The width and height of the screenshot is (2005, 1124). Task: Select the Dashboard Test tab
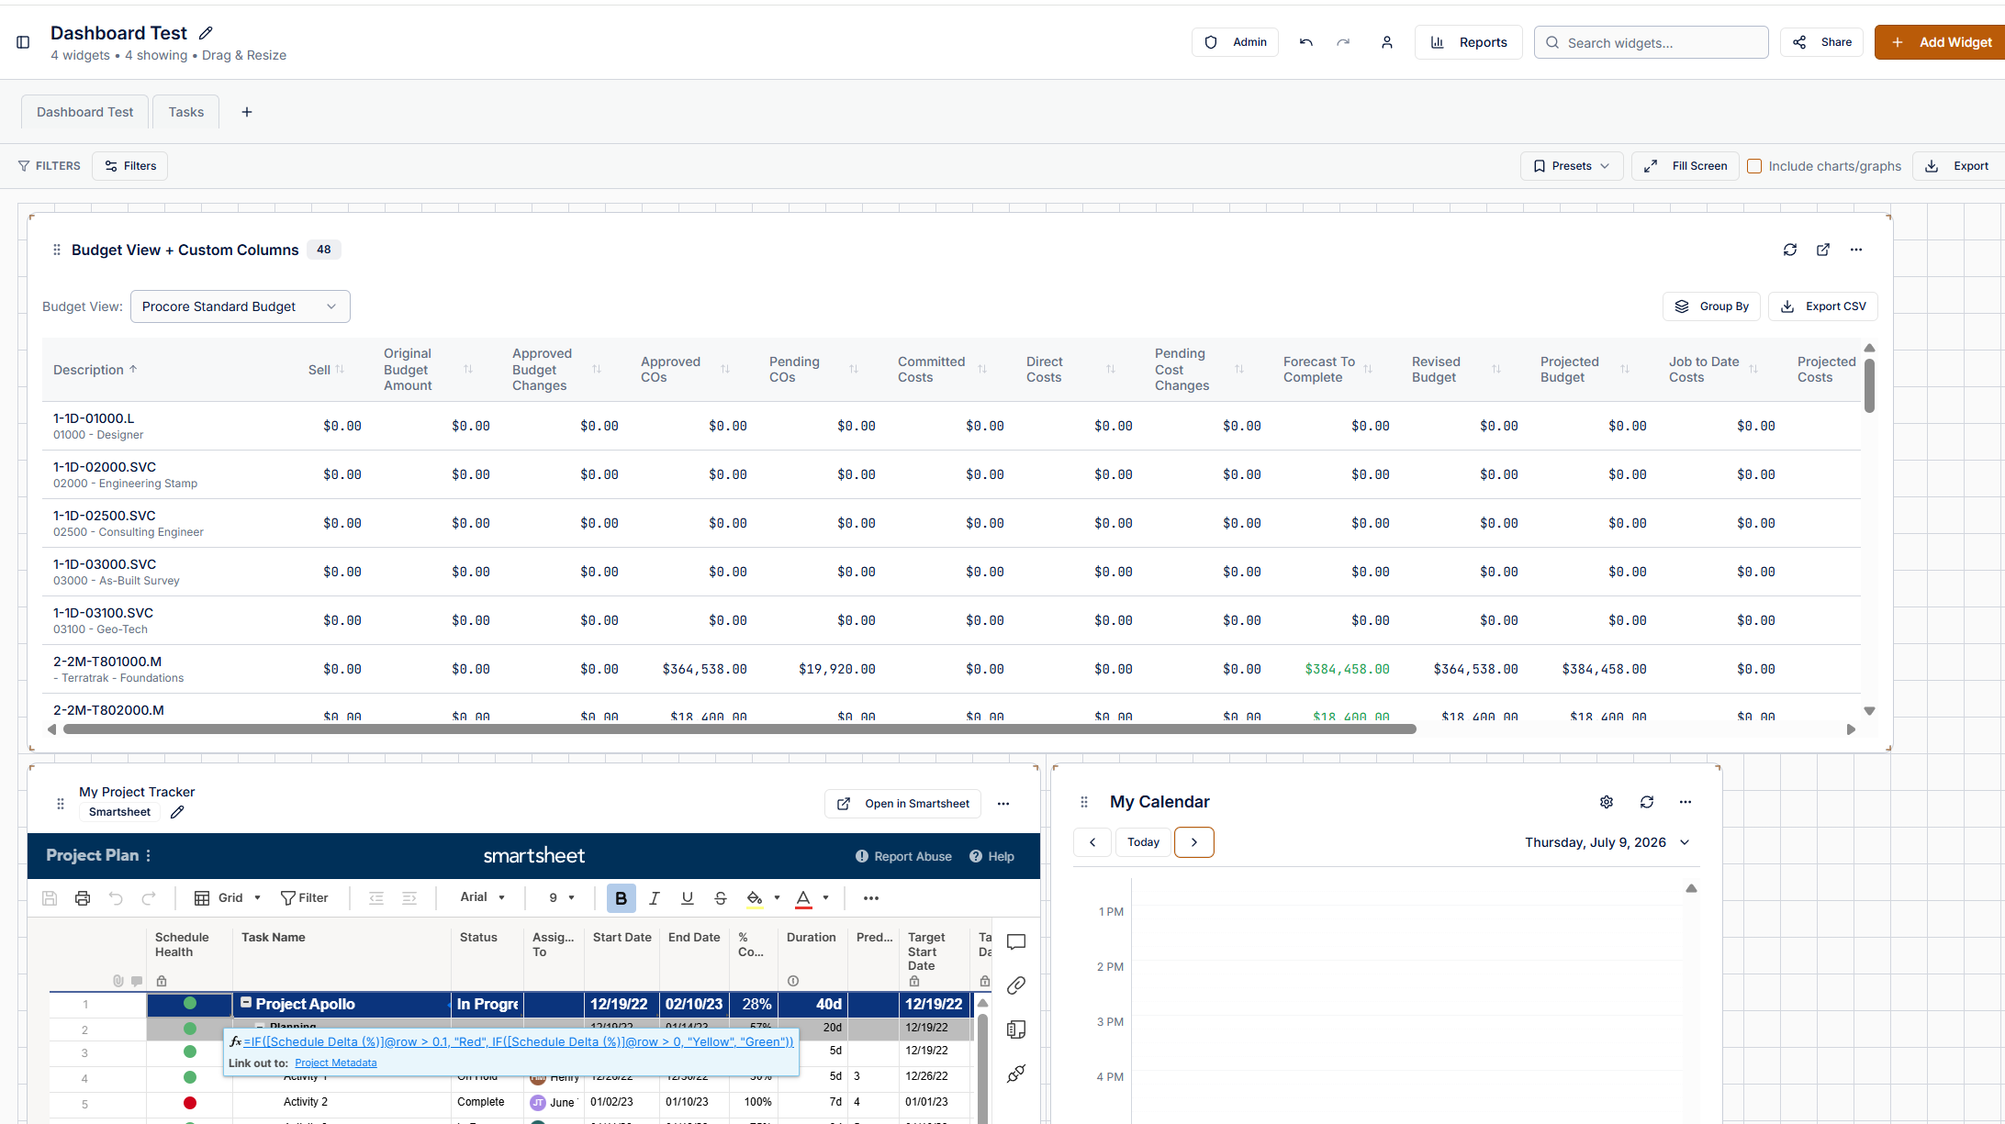[x=84, y=112]
